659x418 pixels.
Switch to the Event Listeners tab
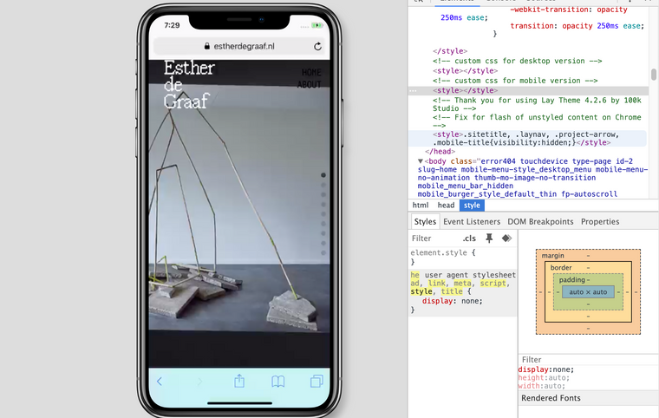click(x=470, y=222)
